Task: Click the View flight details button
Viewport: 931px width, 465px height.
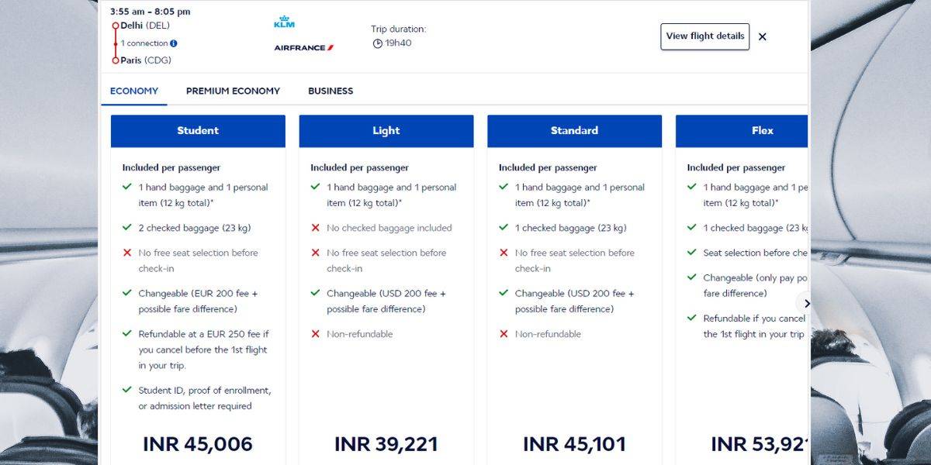Action: click(x=704, y=36)
